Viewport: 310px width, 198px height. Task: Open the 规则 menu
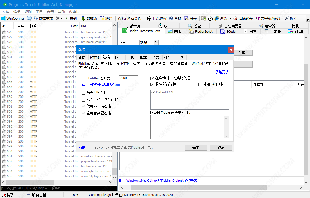[28, 12]
